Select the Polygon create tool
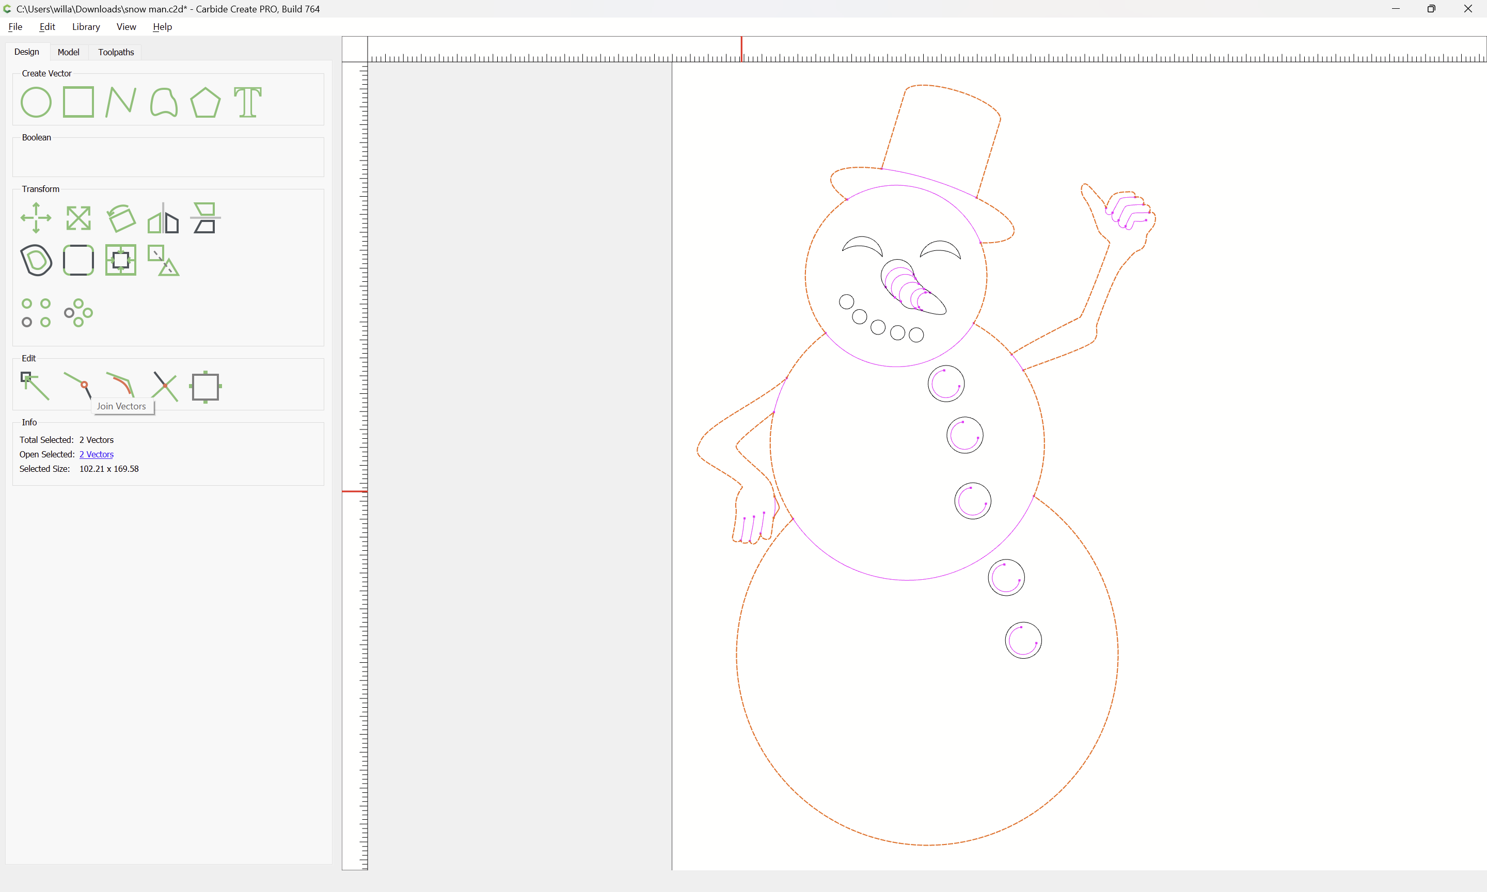Viewport: 1487px width, 892px height. (205, 102)
